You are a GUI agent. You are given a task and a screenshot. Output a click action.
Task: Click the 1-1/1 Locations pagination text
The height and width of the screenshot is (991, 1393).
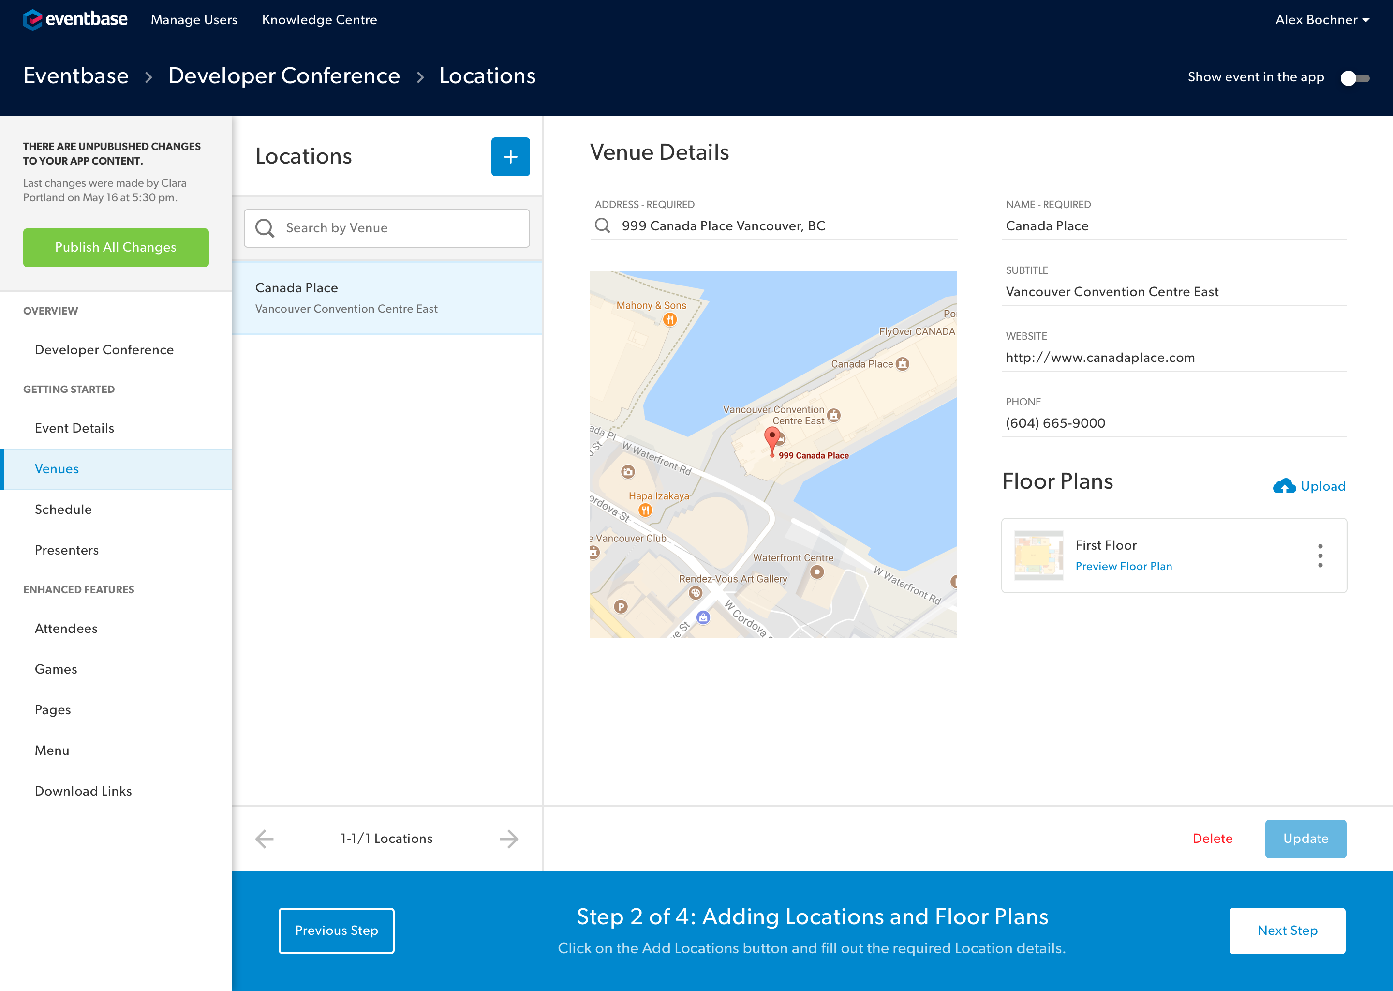pos(386,839)
